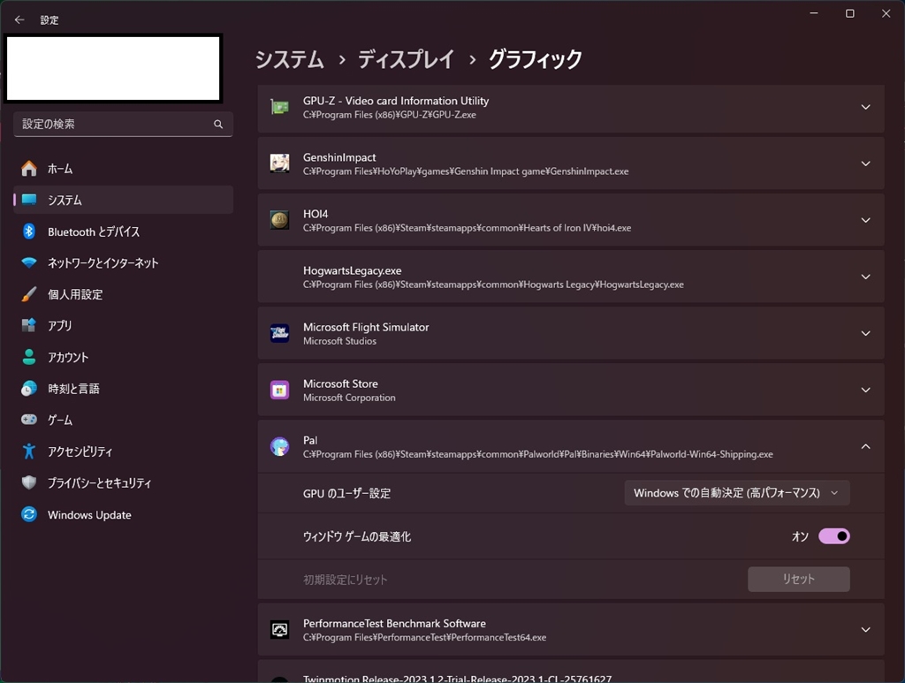Go to ネットワークとインターネット settings
Screen dimensions: 905x683
123,262
